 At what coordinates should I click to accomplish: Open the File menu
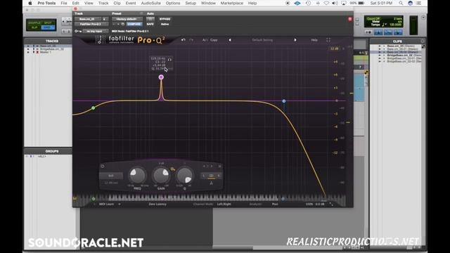point(64,3)
